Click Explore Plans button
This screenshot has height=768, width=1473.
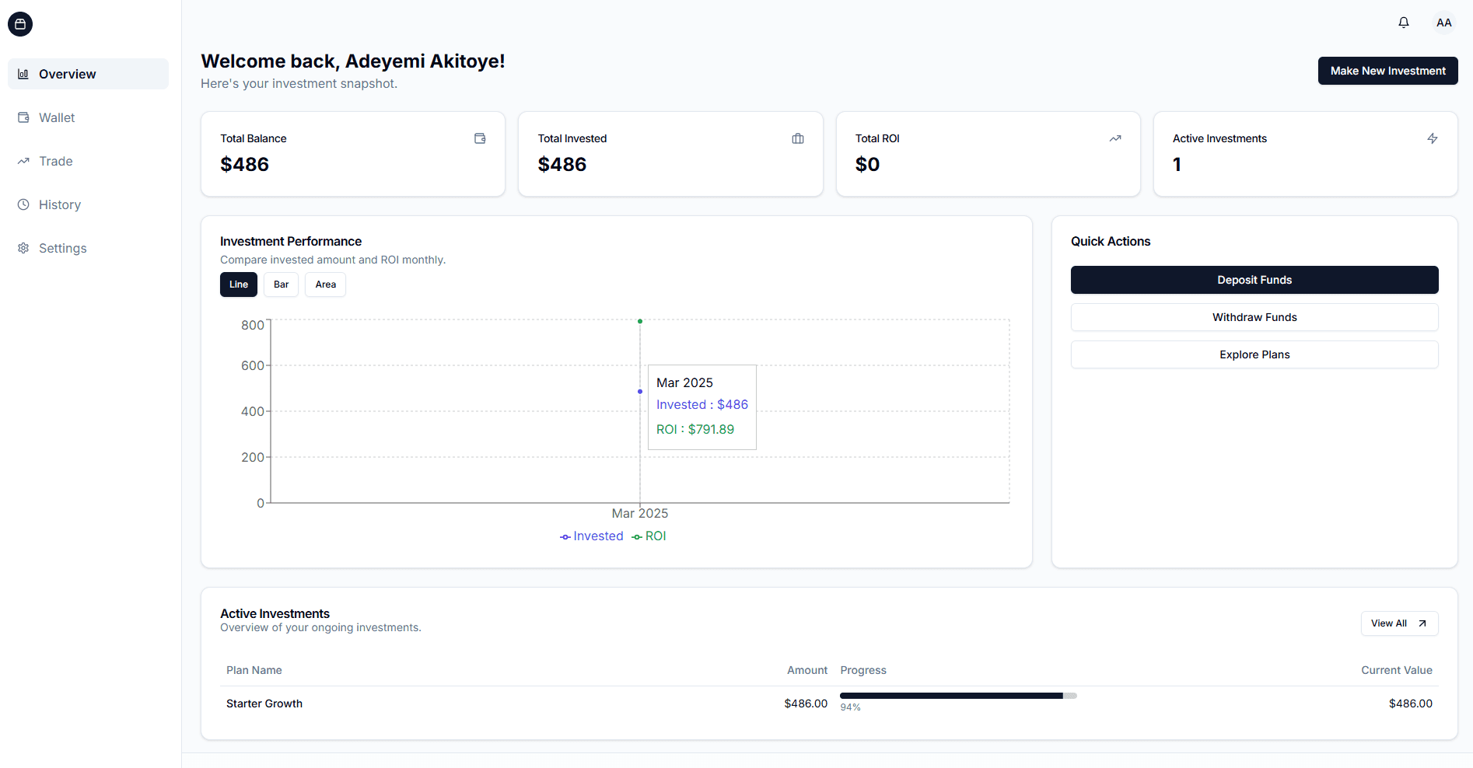pos(1254,354)
